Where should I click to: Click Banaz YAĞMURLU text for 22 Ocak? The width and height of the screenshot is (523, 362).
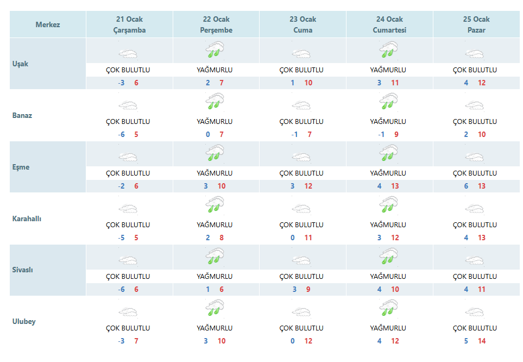coord(215,122)
